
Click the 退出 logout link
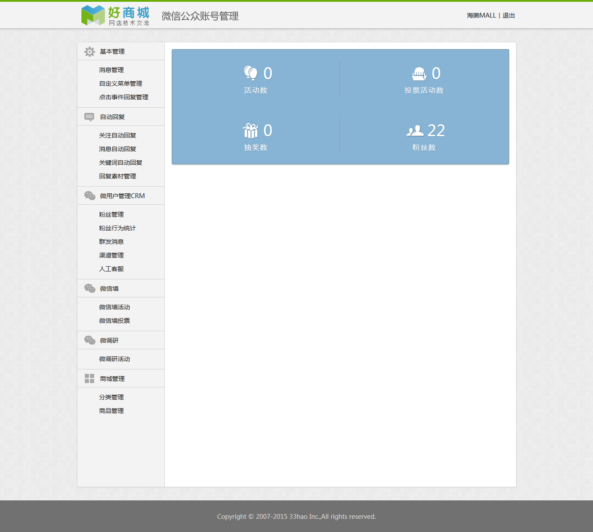click(x=509, y=15)
